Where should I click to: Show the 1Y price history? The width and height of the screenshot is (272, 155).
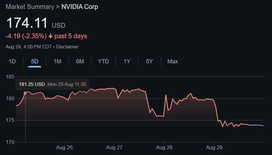(x=127, y=61)
